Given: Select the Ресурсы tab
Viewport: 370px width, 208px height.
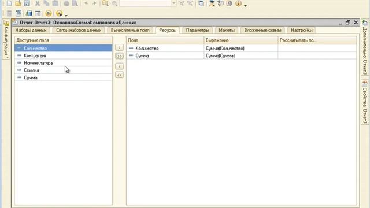Looking at the screenshot, I should (x=168, y=30).
